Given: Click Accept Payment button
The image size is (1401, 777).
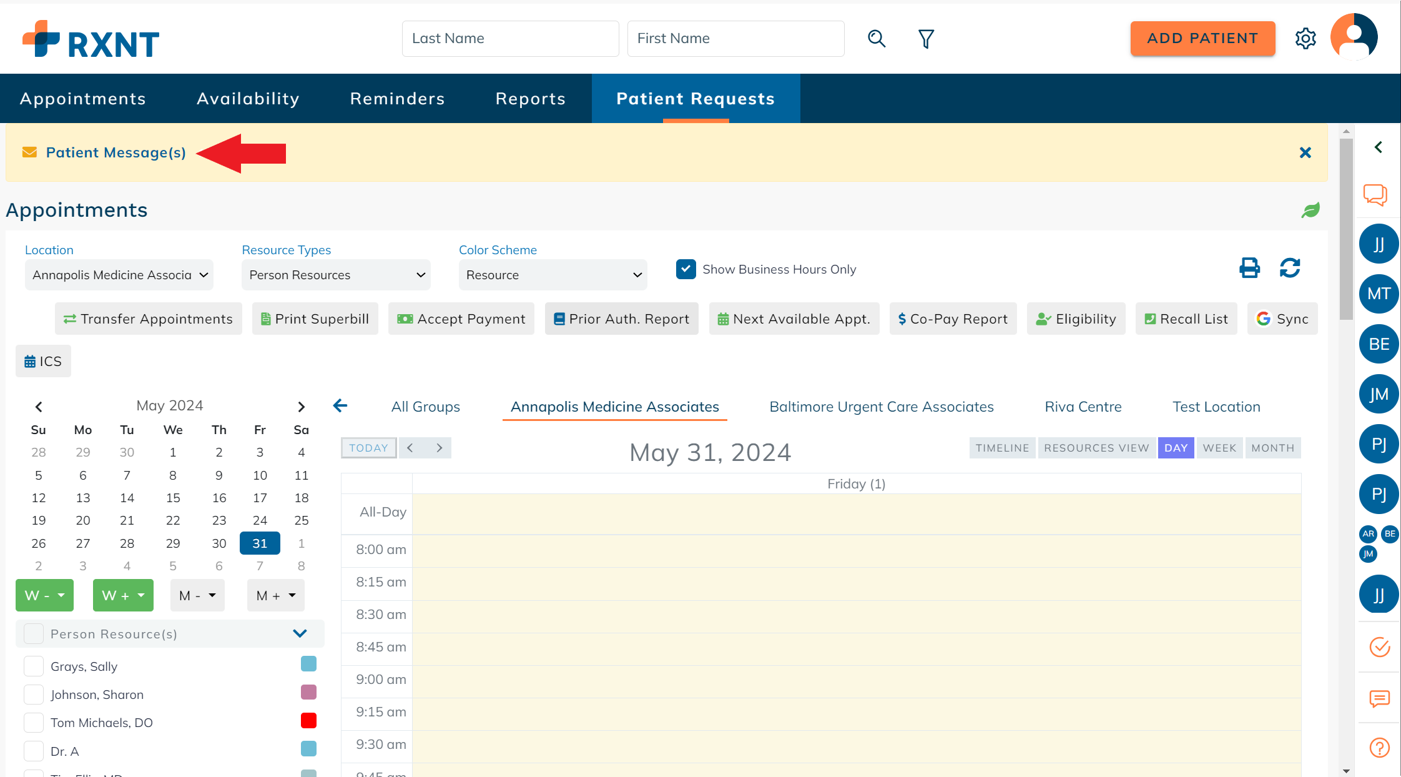Looking at the screenshot, I should pos(461,319).
